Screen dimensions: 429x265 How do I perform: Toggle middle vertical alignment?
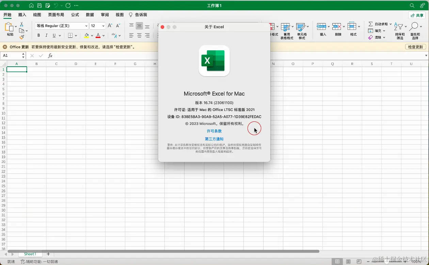[139, 26]
